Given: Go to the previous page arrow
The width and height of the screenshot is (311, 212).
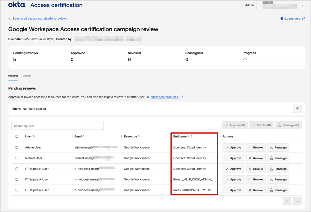Looking at the screenshot, I should click(287, 201).
